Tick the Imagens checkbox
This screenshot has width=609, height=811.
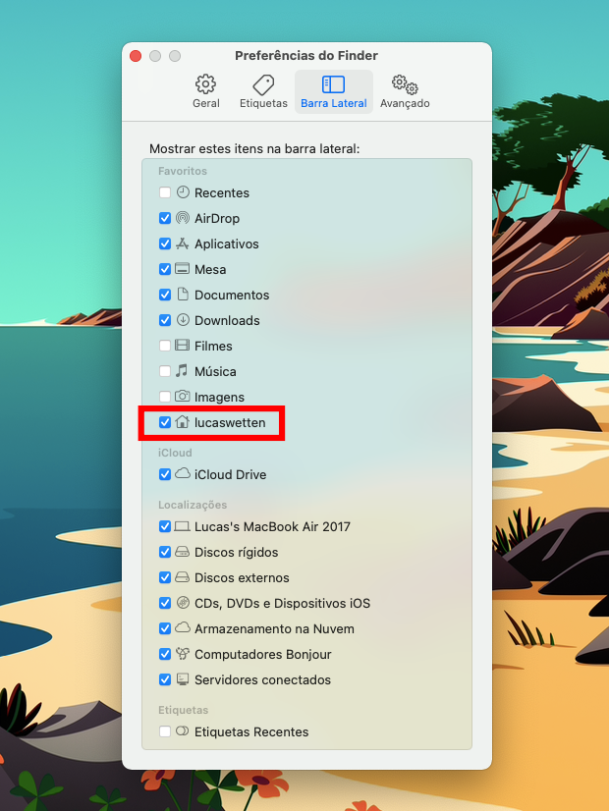(x=165, y=397)
